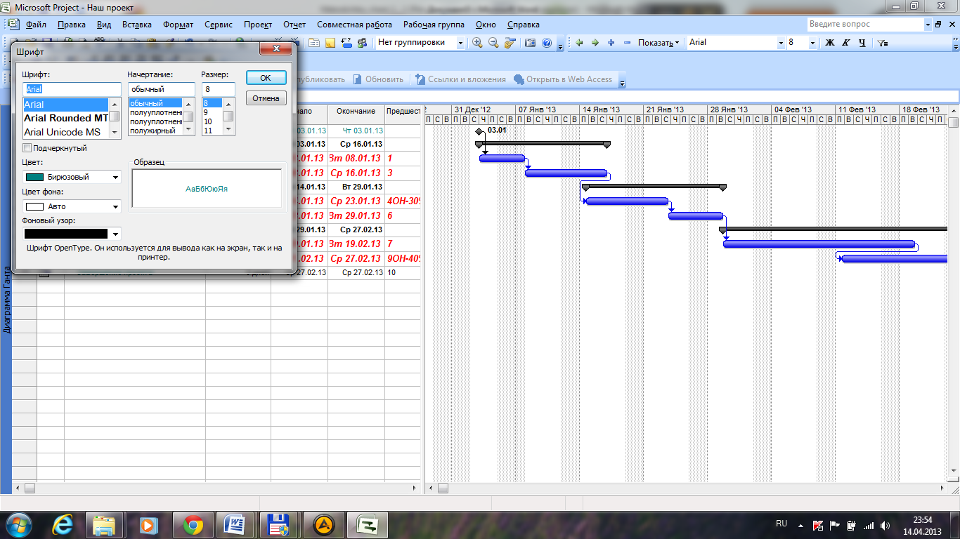Click Открыть в Web Access toolbar item
This screenshot has width=960, height=539.
(x=563, y=79)
